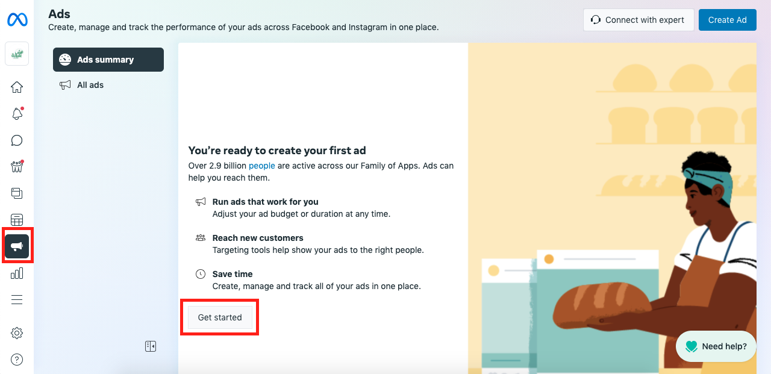Open the Help question mark icon
Image resolution: width=771 pixels, height=374 pixels.
click(17, 360)
